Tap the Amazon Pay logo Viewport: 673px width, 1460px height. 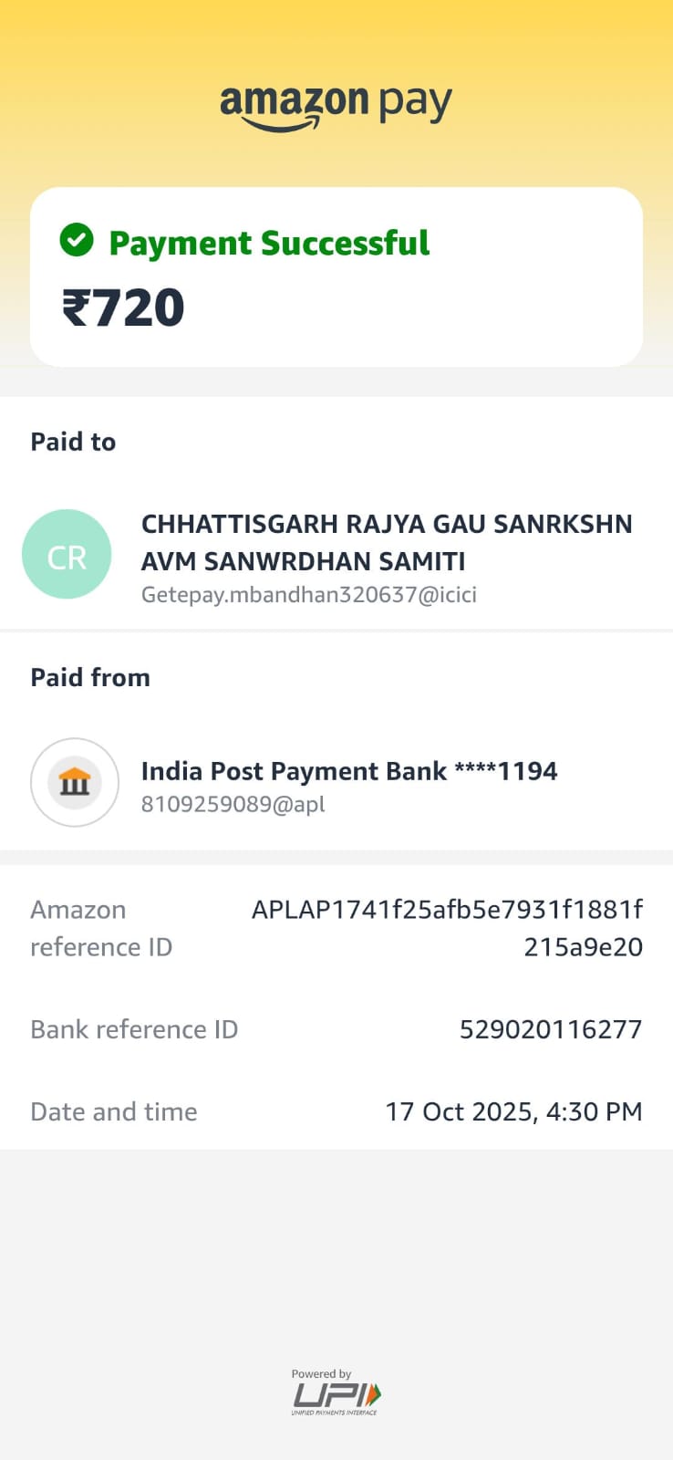[336, 106]
